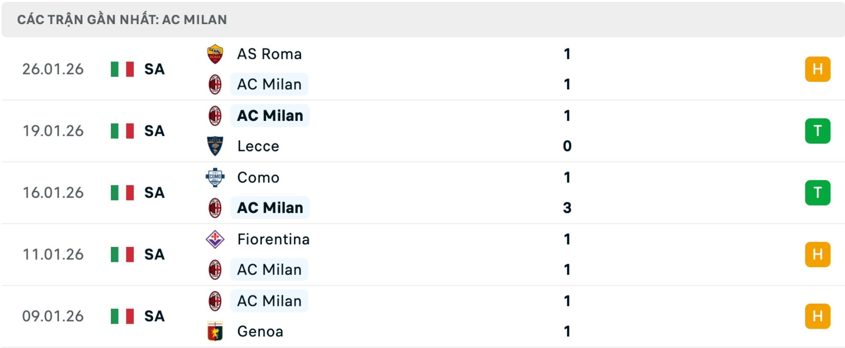
Task: Toggle the green T badge for the Lecce win
Action: pos(818,131)
